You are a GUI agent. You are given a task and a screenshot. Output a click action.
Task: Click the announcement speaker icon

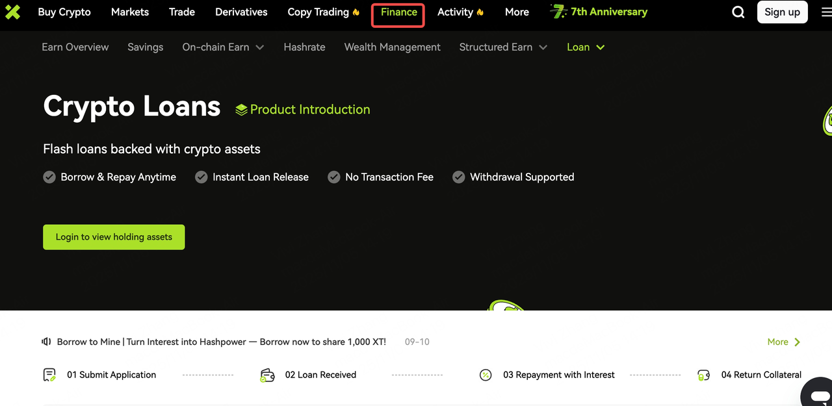(x=46, y=342)
